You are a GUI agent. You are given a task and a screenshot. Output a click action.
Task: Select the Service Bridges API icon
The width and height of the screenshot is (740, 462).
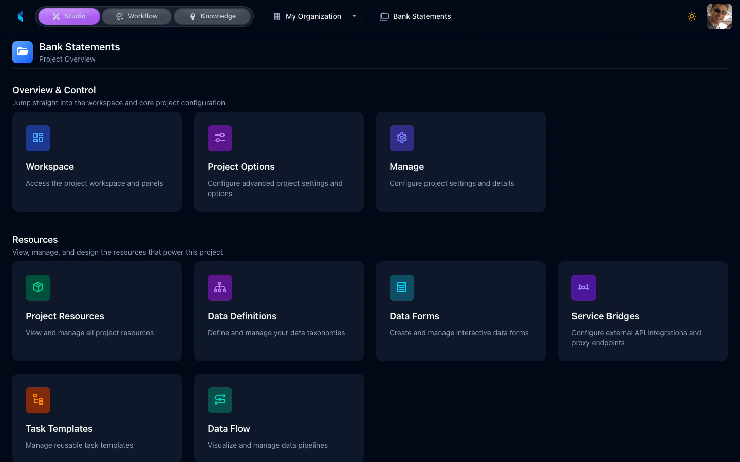584,287
